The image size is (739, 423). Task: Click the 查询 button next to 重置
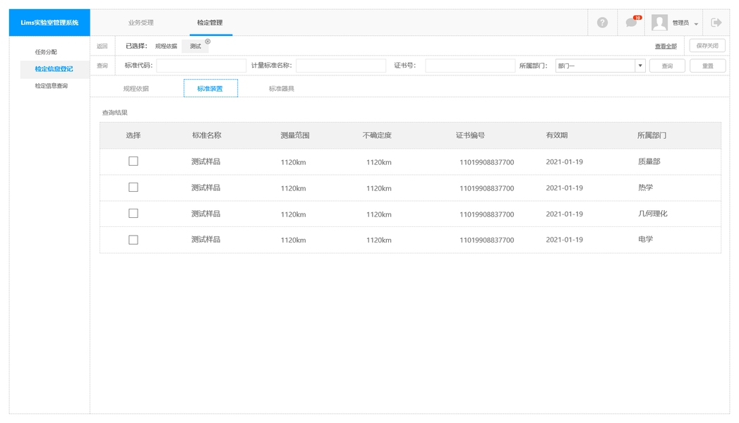pos(667,66)
